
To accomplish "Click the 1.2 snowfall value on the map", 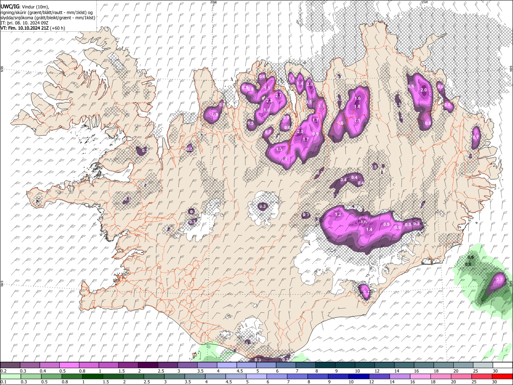I will [338, 215].
